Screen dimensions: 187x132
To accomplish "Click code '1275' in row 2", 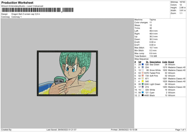I will pyautogui.click(x=165, y=68).
